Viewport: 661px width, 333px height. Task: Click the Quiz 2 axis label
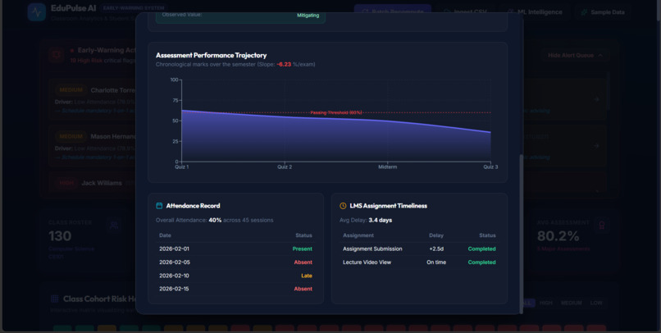tap(285, 167)
